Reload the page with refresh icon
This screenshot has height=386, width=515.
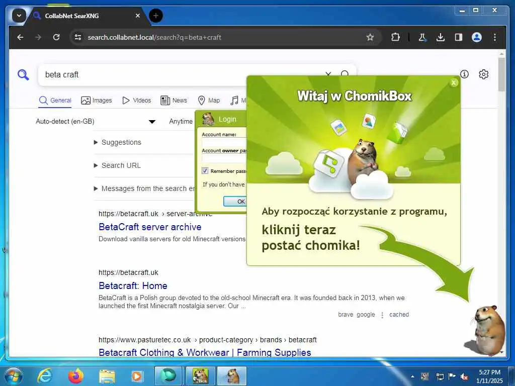(56, 37)
